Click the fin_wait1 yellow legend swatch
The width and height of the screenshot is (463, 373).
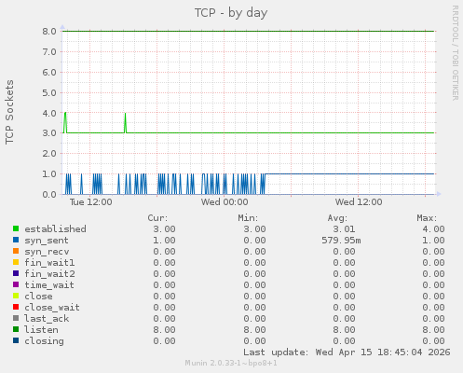pyautogui.click(x=16, y=262)
